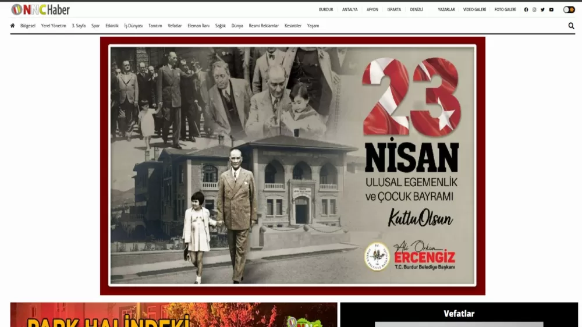
Task: Open the Twitter icon link
Action: [542, 10]
